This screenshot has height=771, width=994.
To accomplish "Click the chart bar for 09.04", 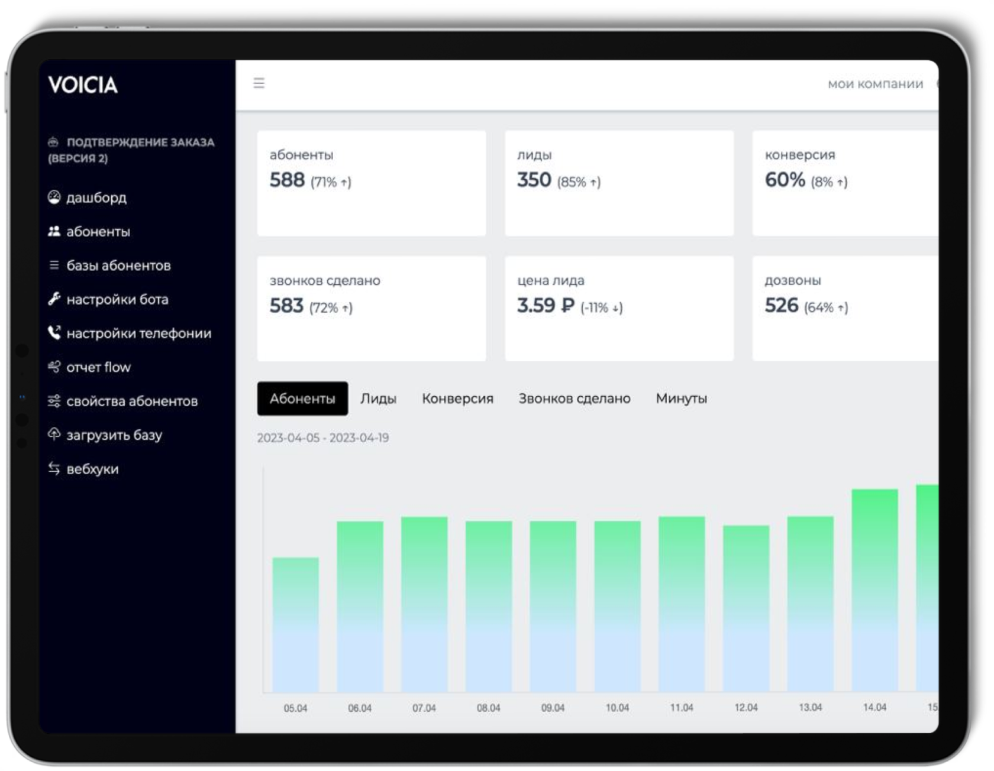I will [553, 607].
